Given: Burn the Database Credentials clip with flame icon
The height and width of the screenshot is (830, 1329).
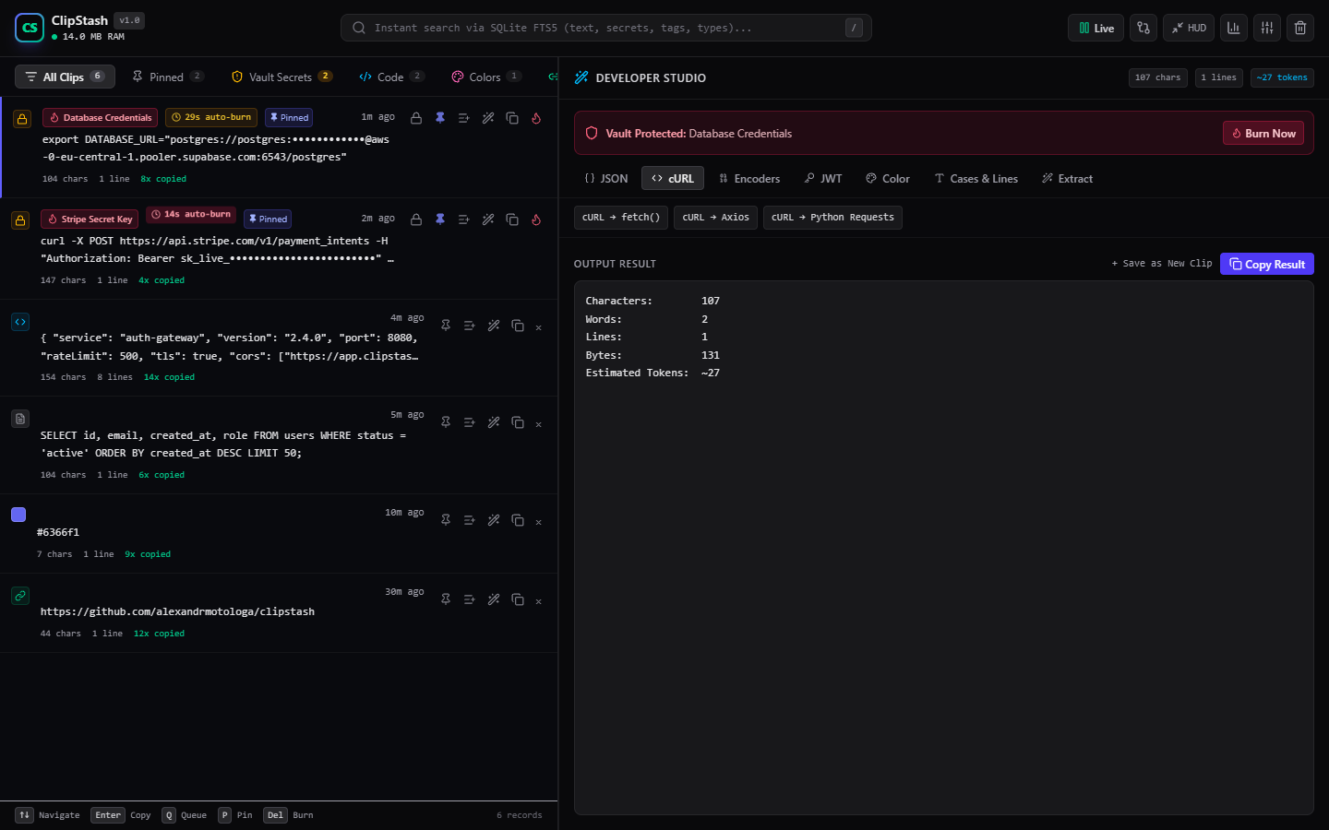Looking at the screenshot, I should point(536,118).
